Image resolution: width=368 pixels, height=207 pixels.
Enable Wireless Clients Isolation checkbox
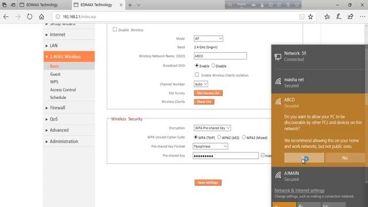tap(197, 75)
